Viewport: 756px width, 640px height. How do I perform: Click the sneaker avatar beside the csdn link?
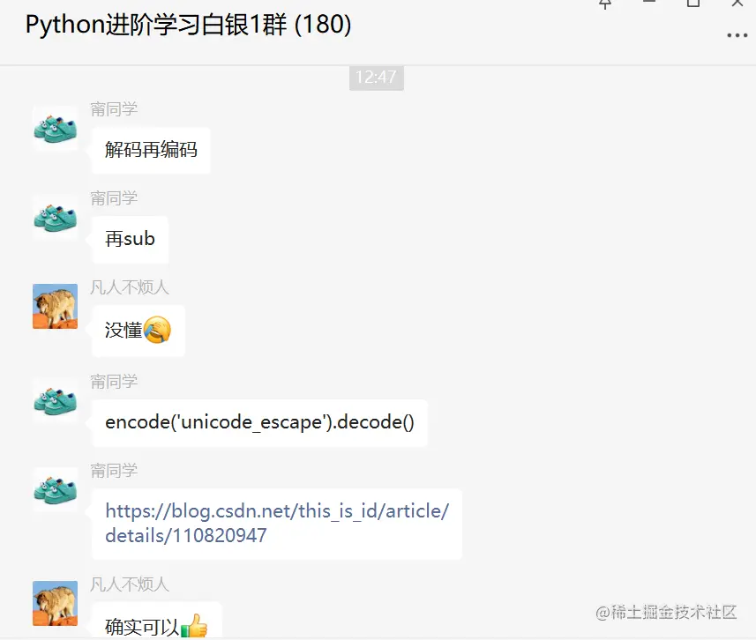pos(55,490)
